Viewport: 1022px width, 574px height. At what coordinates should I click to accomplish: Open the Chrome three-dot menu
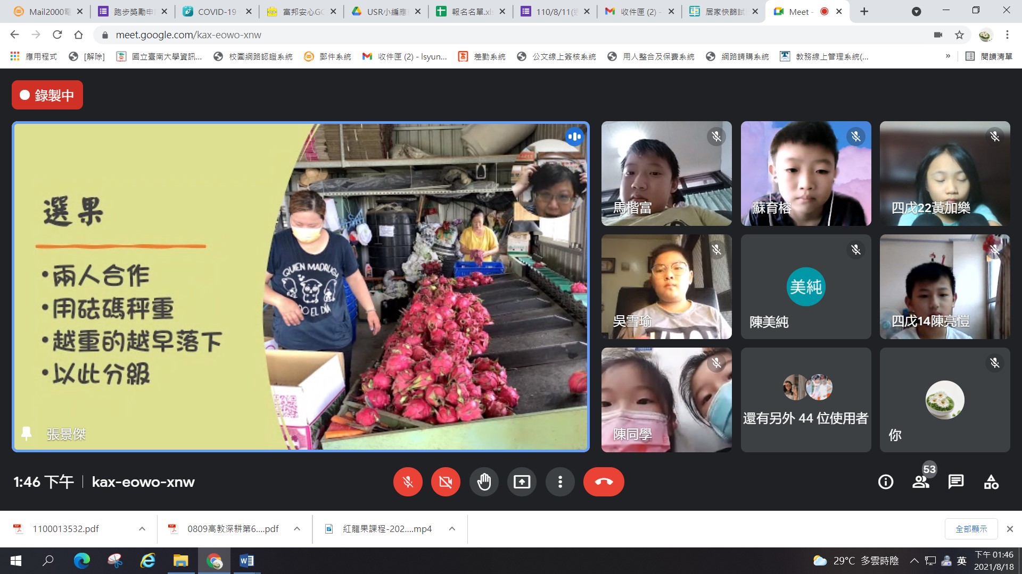pos(1007,35)
